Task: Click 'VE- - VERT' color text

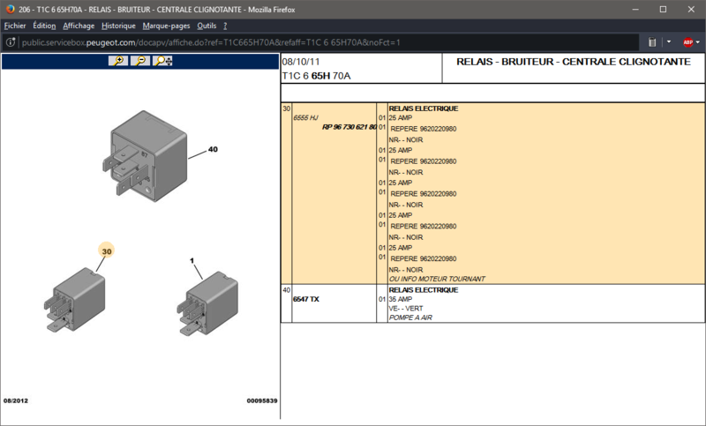Action: tap(406, 308)
